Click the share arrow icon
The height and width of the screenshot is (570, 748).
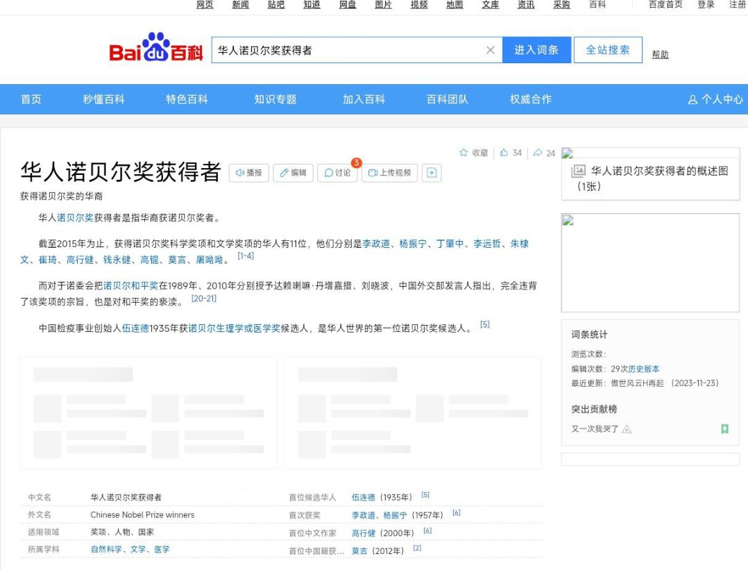pos(538,153)
